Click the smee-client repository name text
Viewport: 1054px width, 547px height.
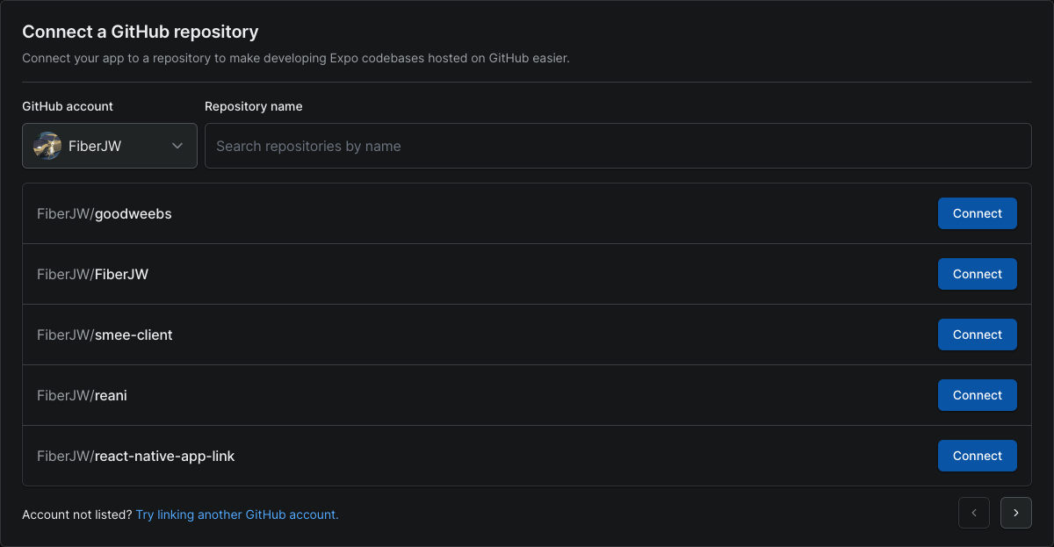(105, 335)
